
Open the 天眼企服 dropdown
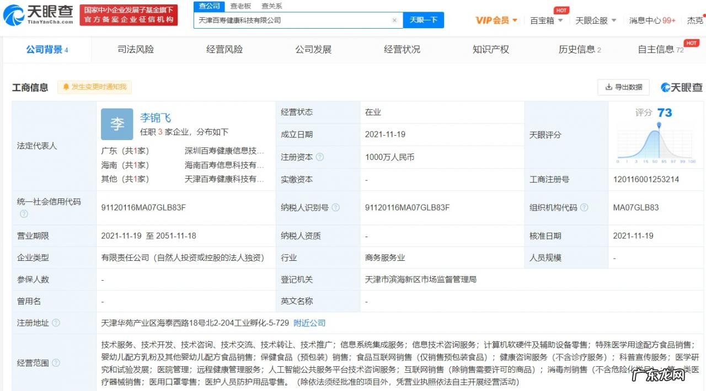(593, 20)
